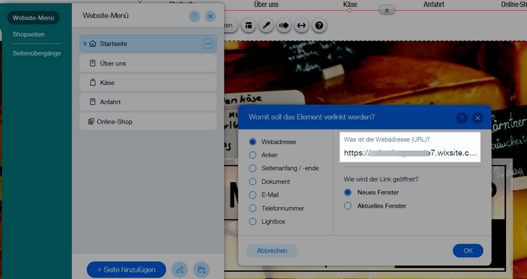527x279 pixels.
Task: Open the three-dots options for Startseite
Action: pyautogui.click(x=208, y=44)
